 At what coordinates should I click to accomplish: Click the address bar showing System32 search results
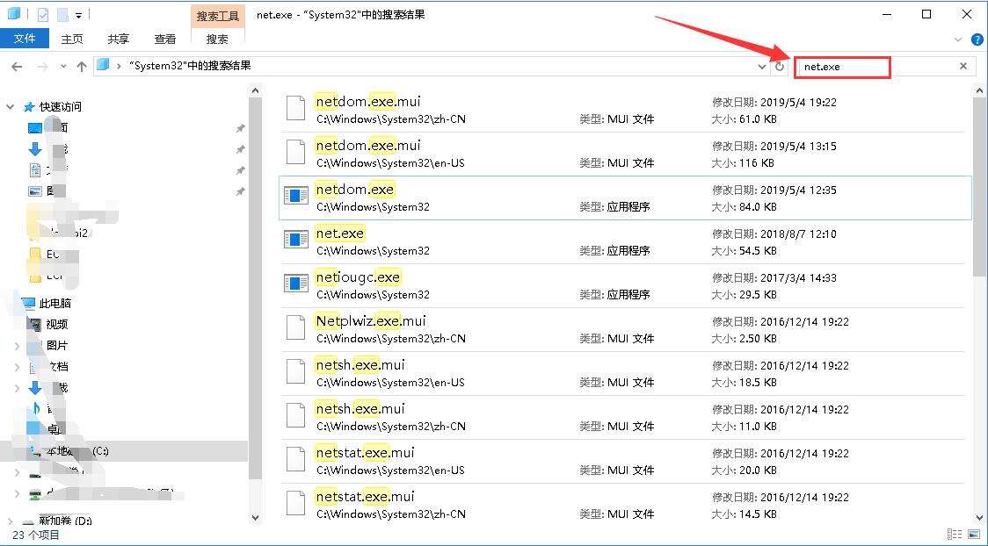pyautogui.click(x=432, y=66)
